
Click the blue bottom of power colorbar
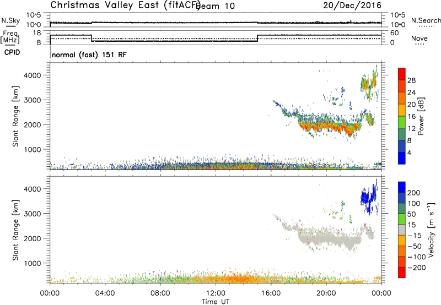402,158
